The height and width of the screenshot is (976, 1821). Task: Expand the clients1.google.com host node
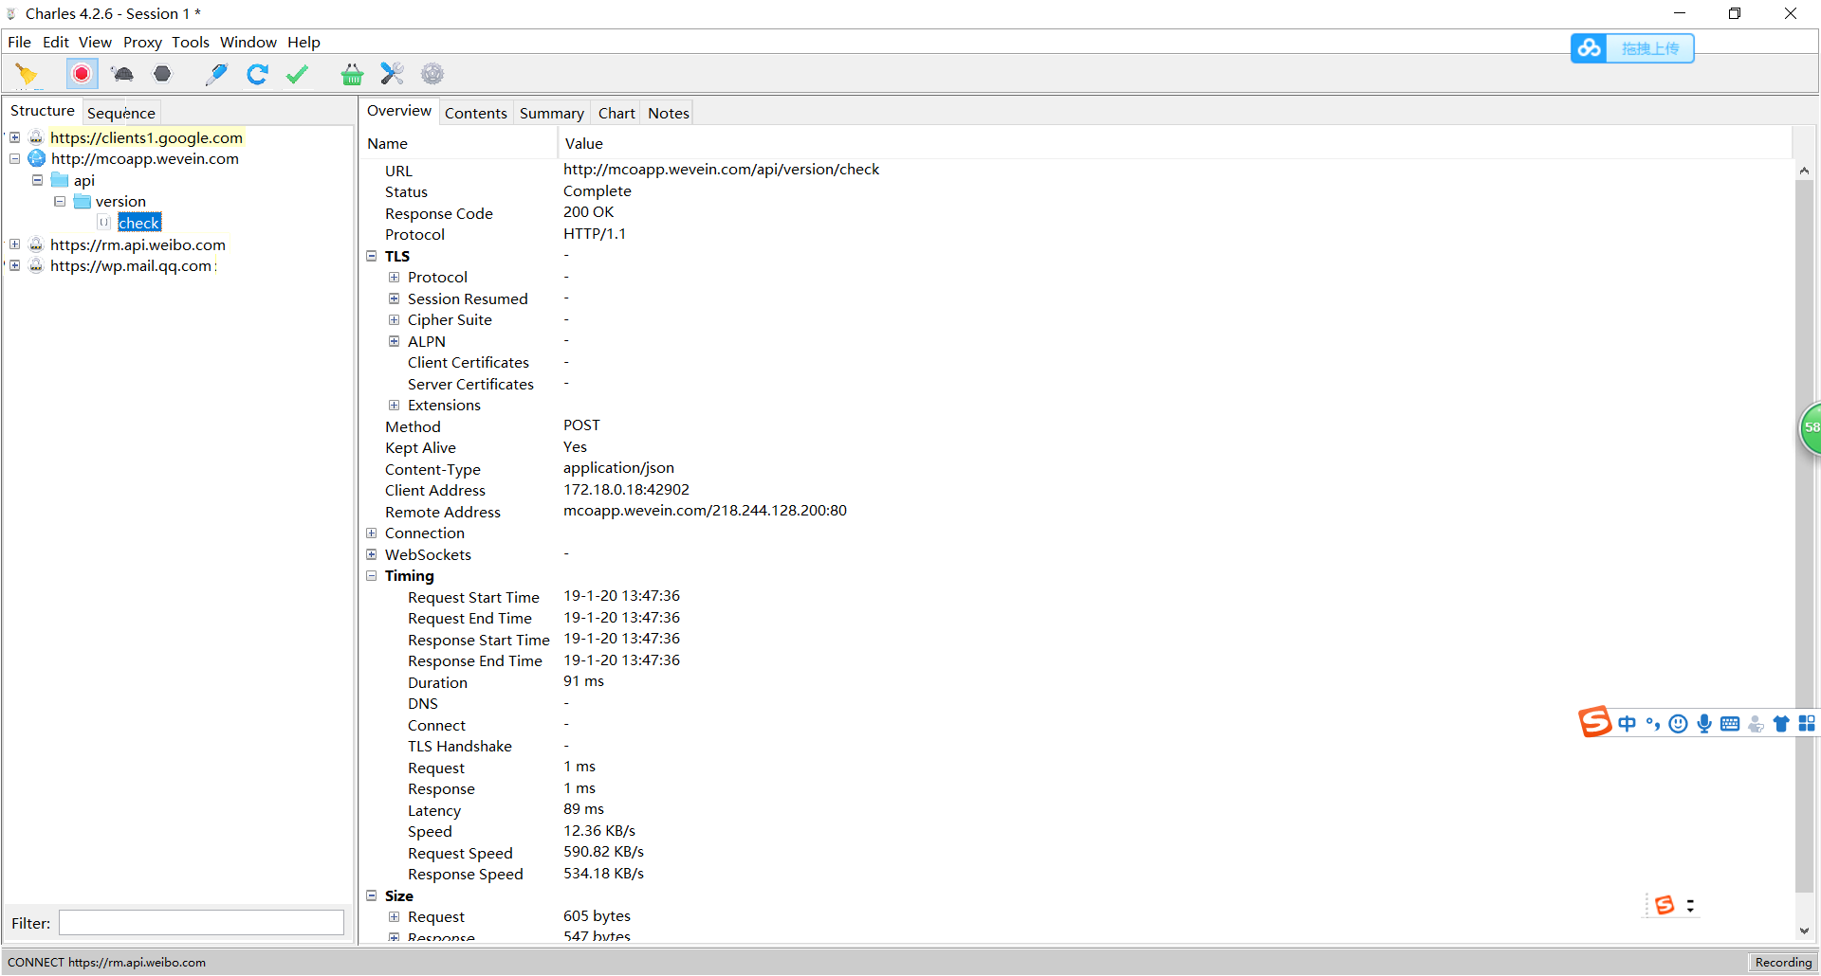15,137
